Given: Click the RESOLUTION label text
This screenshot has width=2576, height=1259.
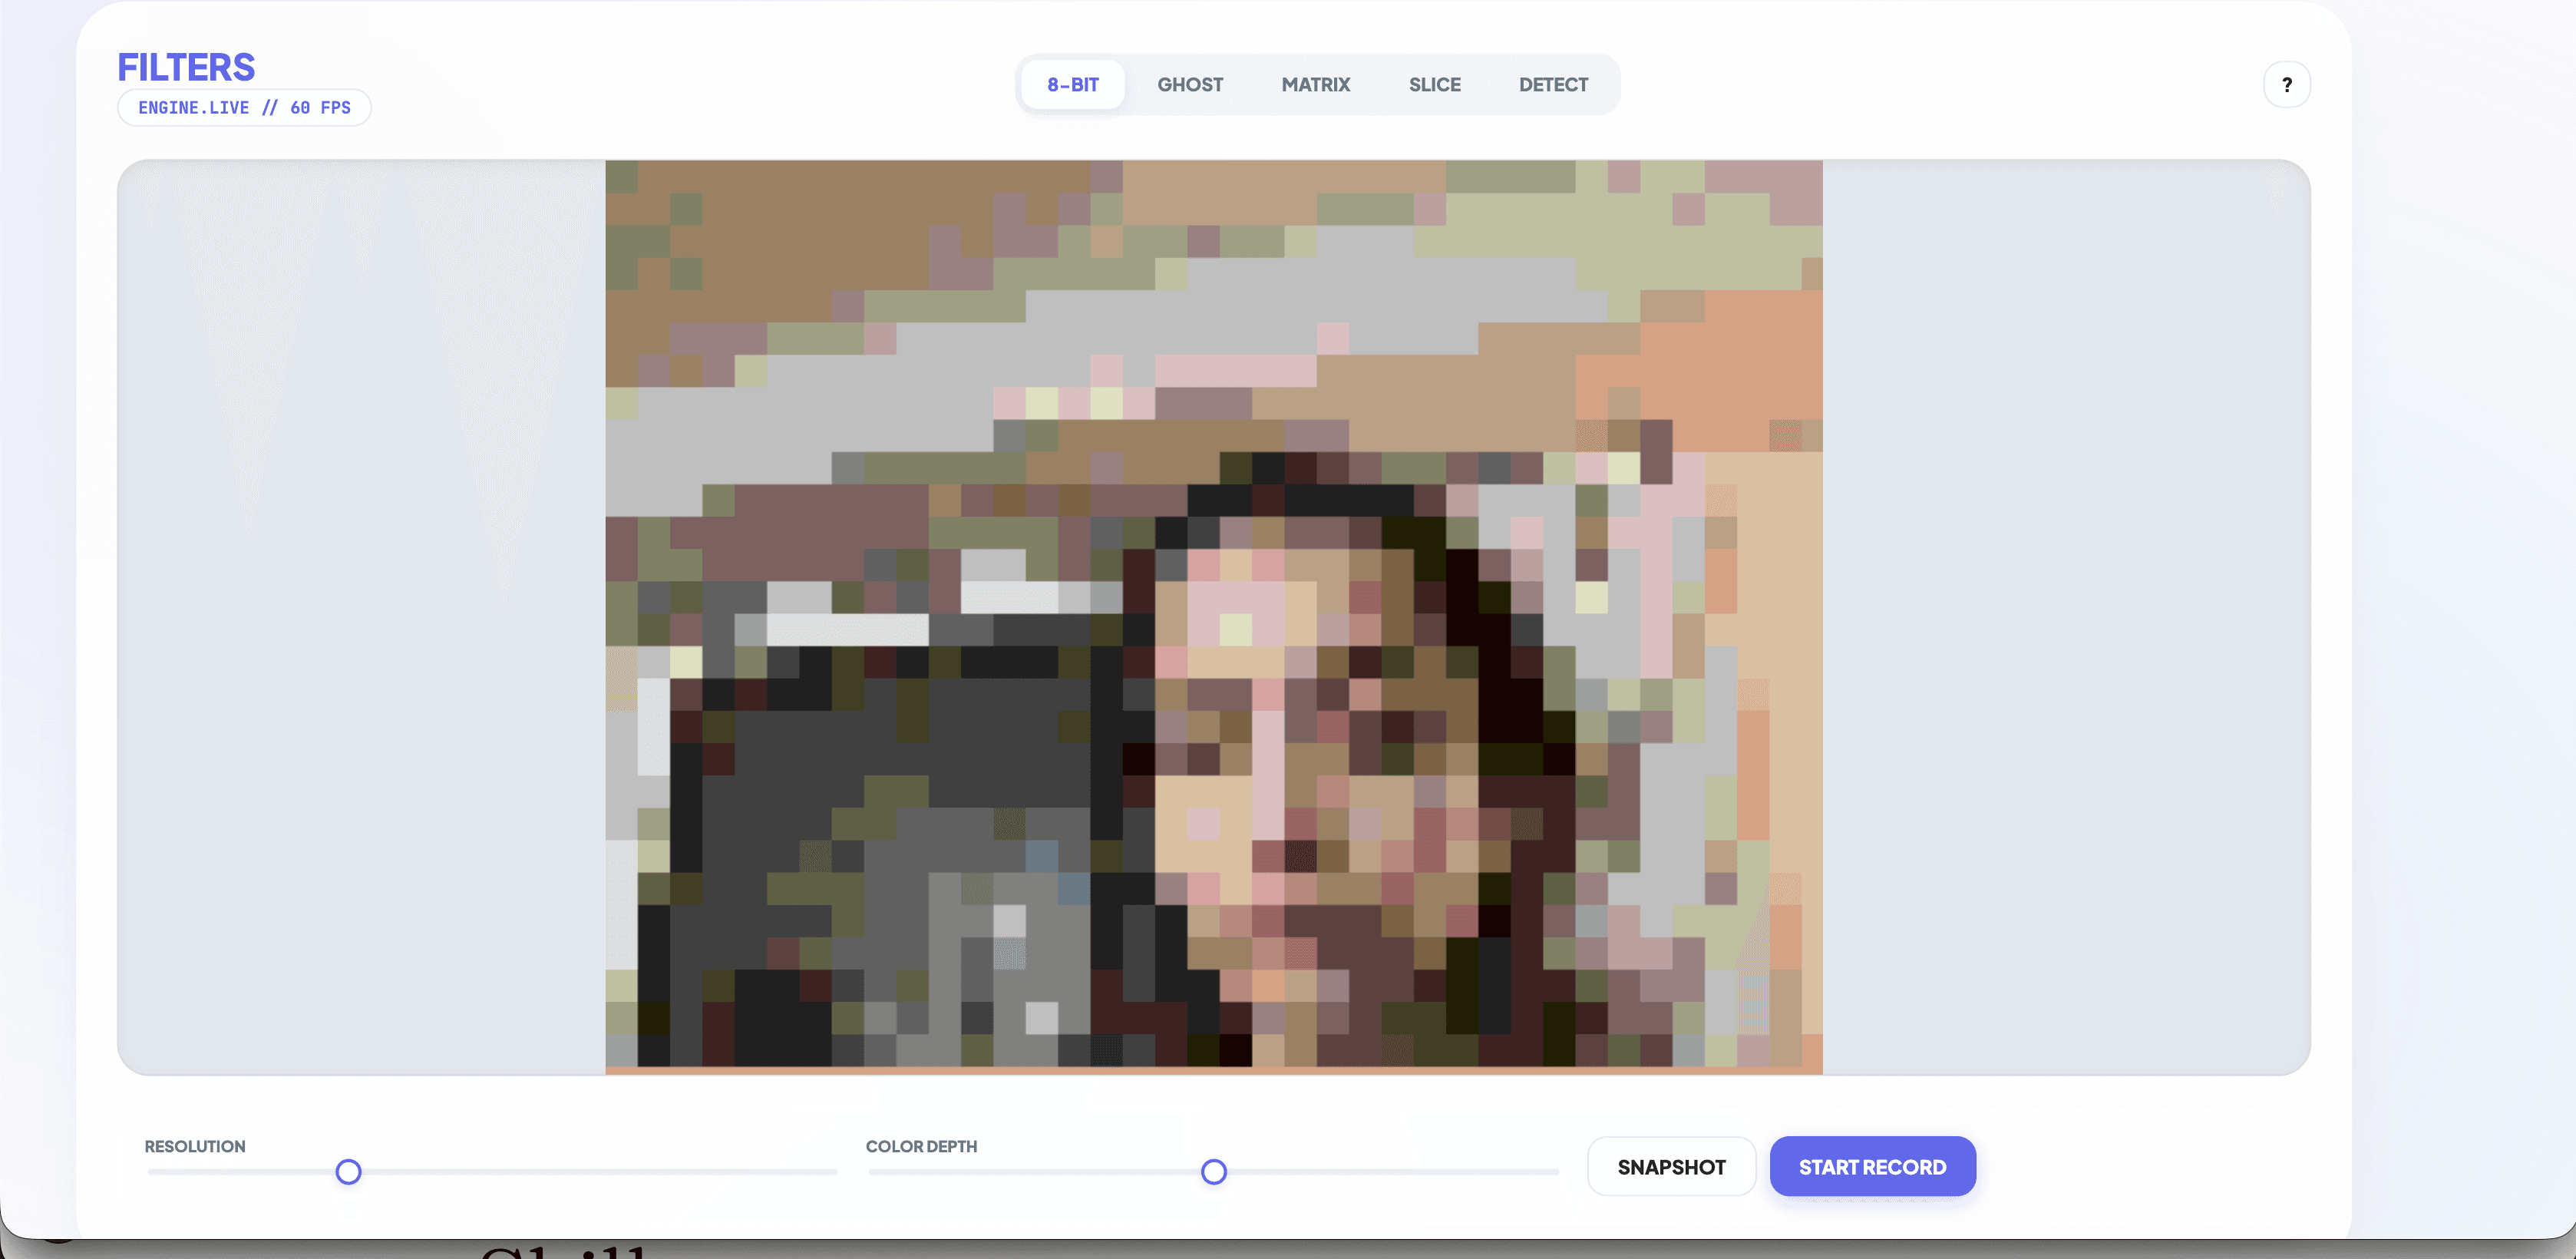Looking at the screenshot, I should [195, 1146].
